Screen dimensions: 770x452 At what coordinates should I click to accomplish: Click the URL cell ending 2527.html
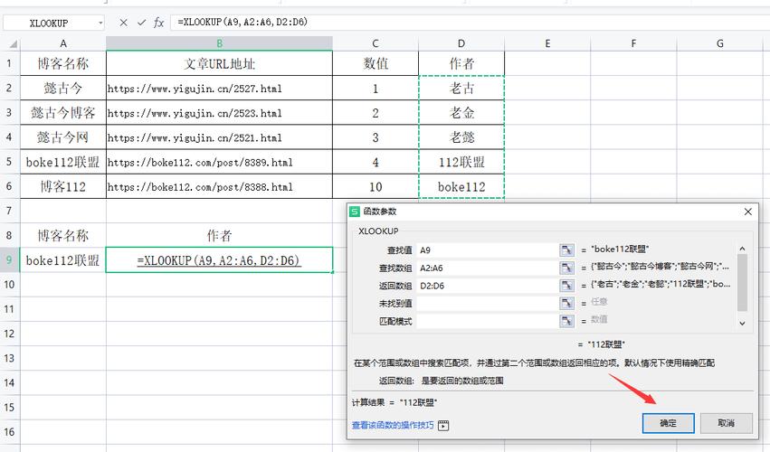pyautogui.click(x=220, y=88)
